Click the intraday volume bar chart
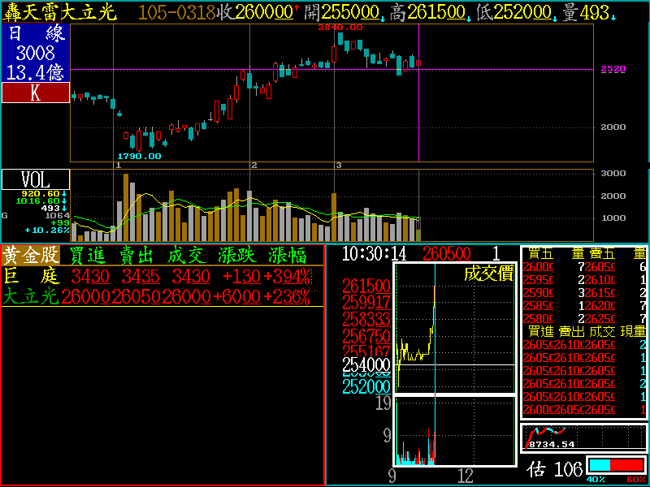This screenshot has height=487, width=650. (454, 431)
